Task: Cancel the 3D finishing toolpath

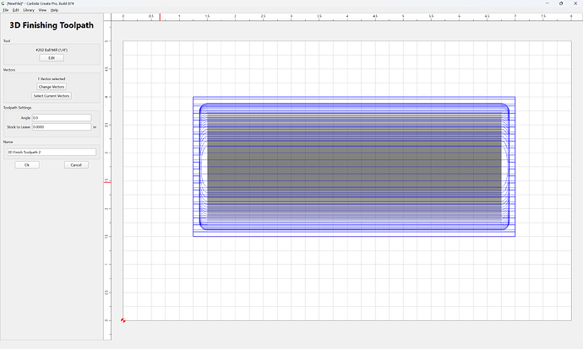Action: pos(76,165)
